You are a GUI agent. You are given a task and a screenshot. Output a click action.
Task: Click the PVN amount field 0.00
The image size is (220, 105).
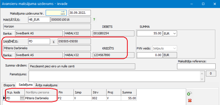click(150, 55)
